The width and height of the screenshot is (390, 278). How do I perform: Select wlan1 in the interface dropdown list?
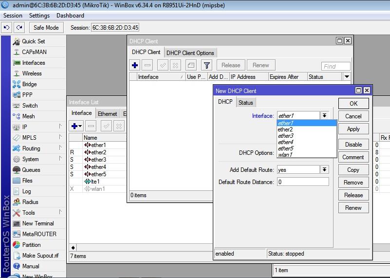[x=285, y=155]
